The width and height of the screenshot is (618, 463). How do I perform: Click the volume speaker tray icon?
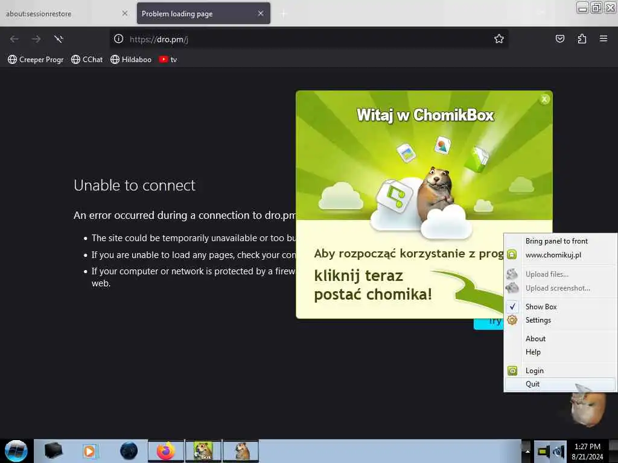[558, 452]
